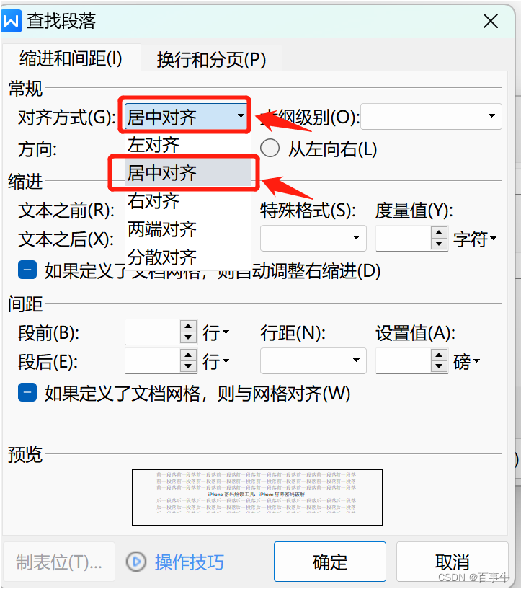Decrease 段后 spacing value
This screenshot has height=589, width=521.
tap(188, 367)
